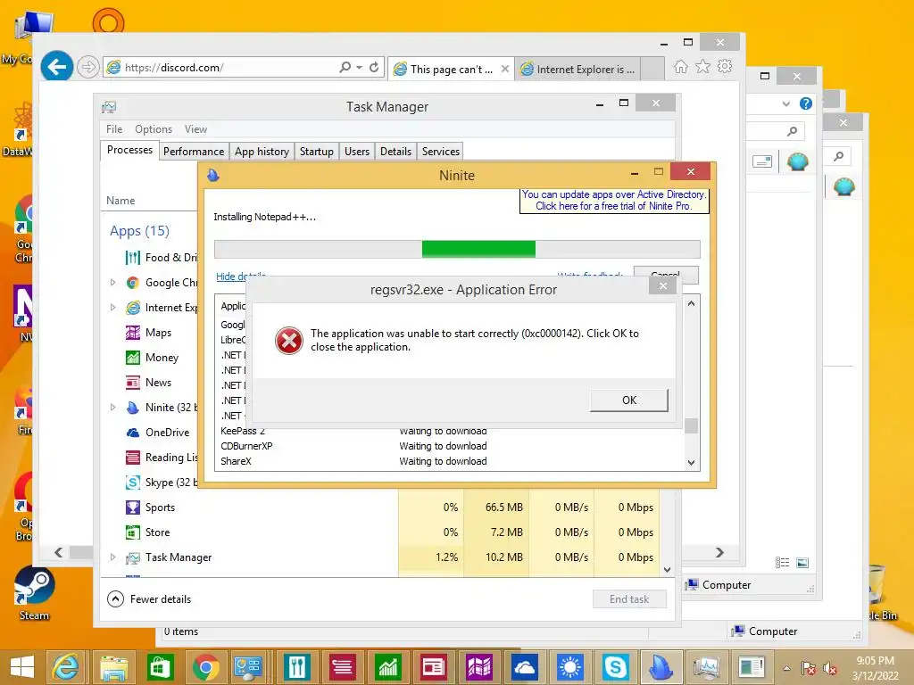This screenshot has height=685, width=914.
Task: Click the muted volume tray icon
Action: 829,668
